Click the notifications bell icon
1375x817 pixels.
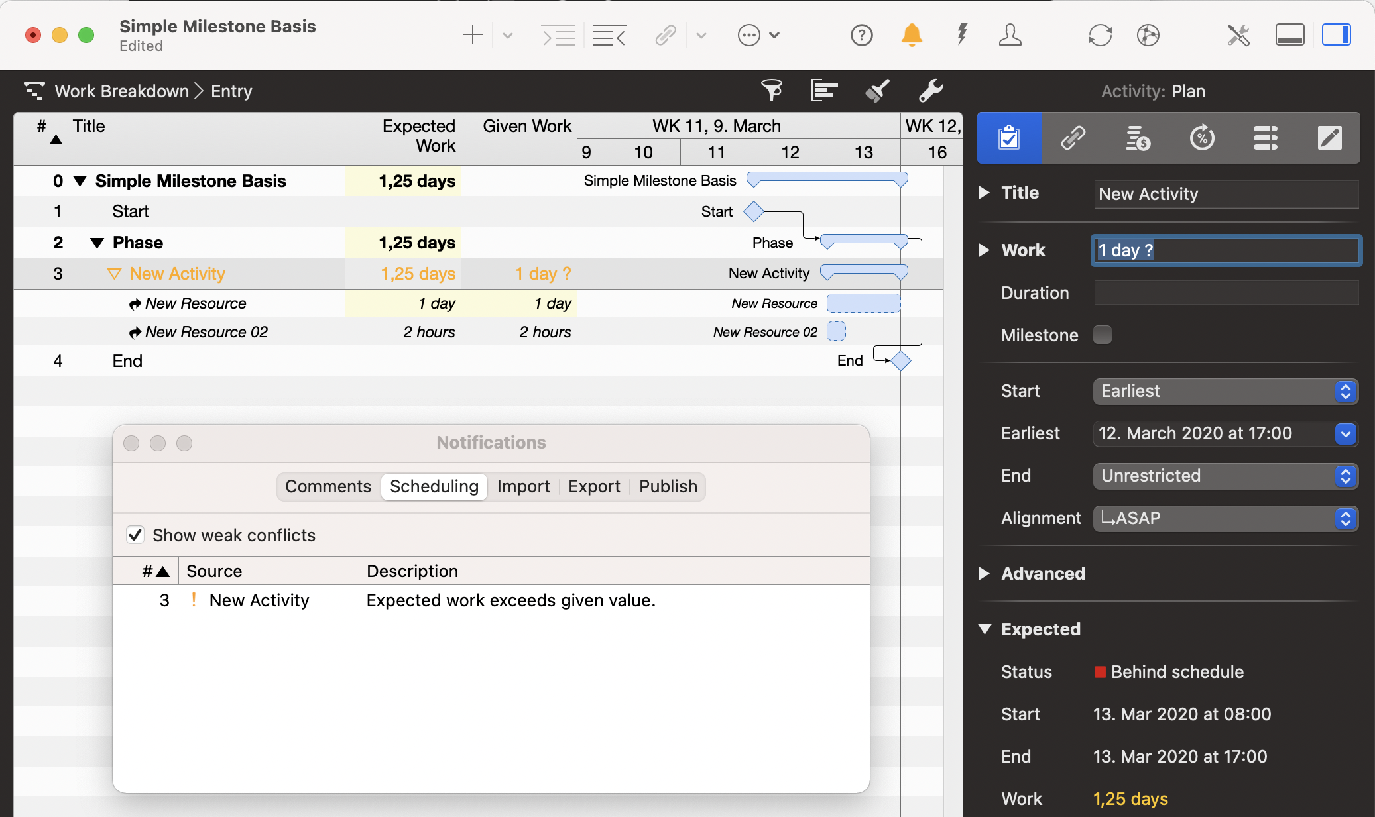click(x=912, y=35)
